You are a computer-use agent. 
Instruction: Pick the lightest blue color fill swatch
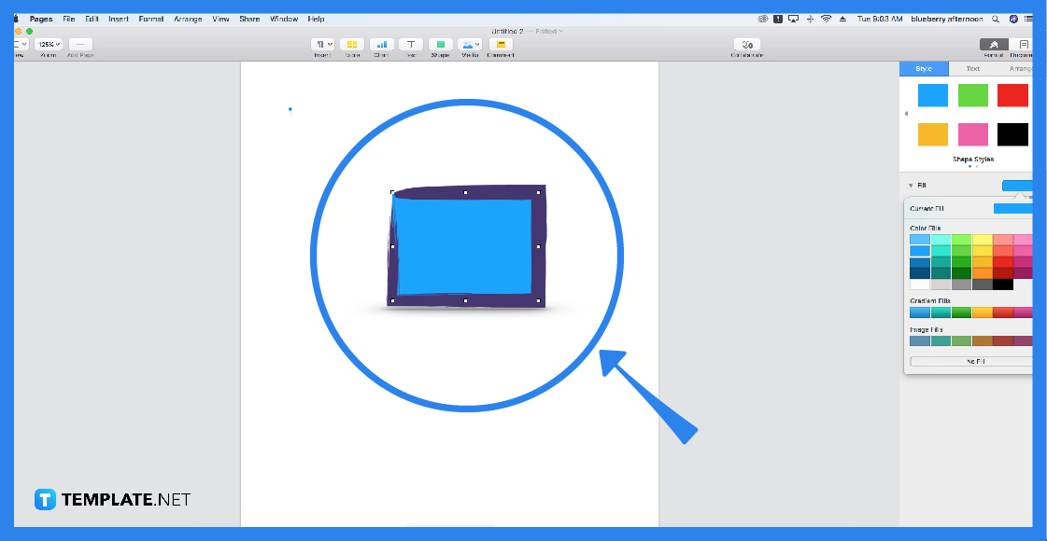919,240
